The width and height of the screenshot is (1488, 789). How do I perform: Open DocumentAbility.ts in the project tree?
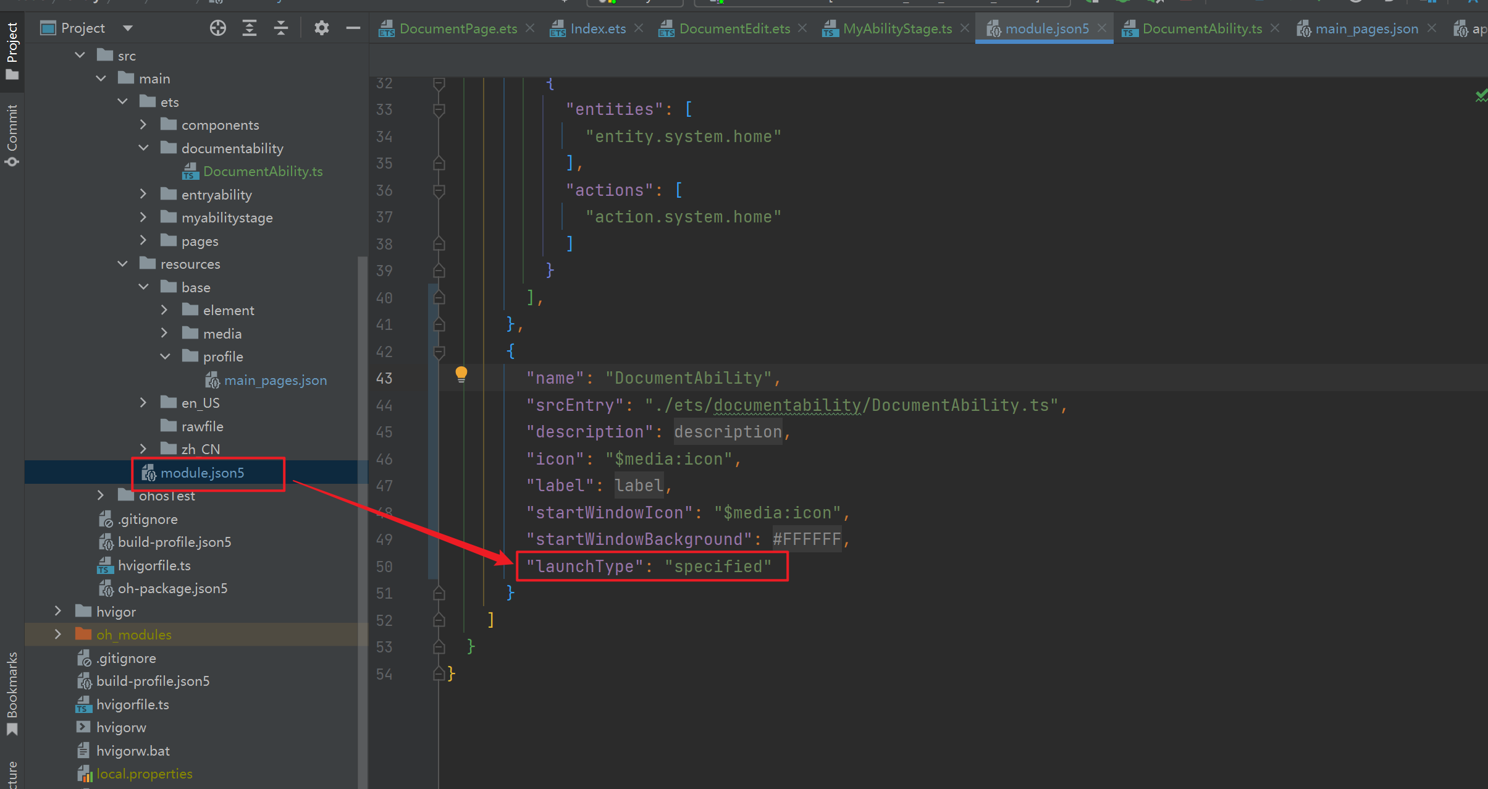click(x=263, y=171)
